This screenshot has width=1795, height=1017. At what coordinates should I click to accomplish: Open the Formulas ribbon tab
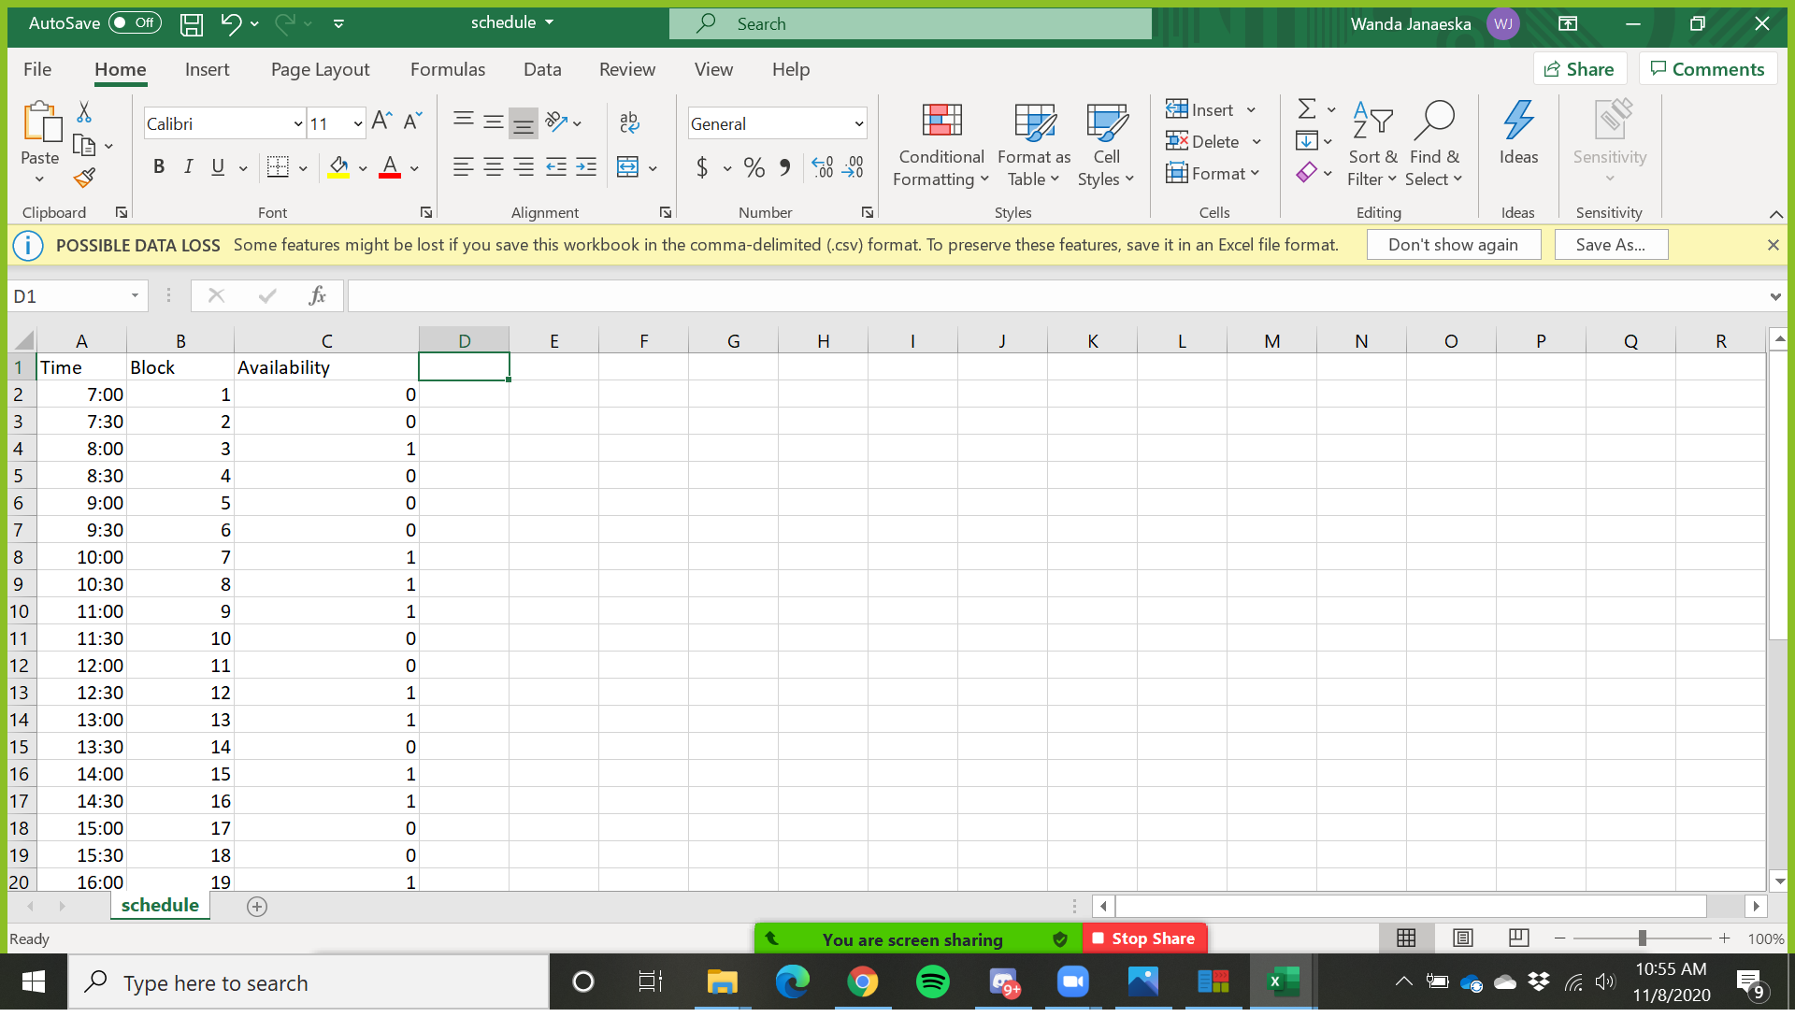point(447,69)
